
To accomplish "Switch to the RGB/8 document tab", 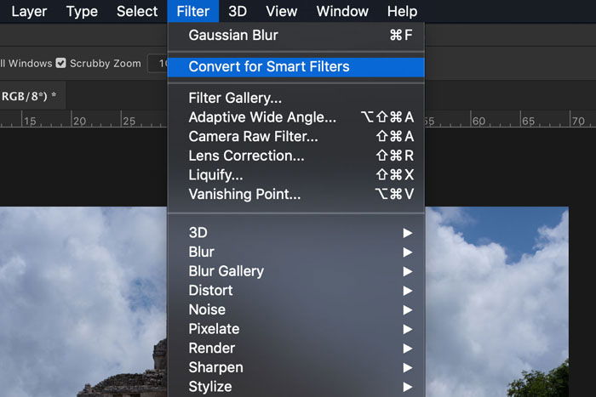I will click(29, 96).
